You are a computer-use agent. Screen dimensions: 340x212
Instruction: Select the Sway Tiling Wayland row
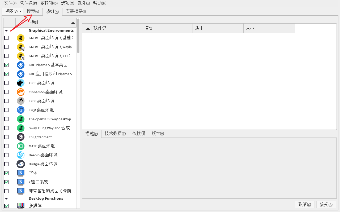click(40, 128)
